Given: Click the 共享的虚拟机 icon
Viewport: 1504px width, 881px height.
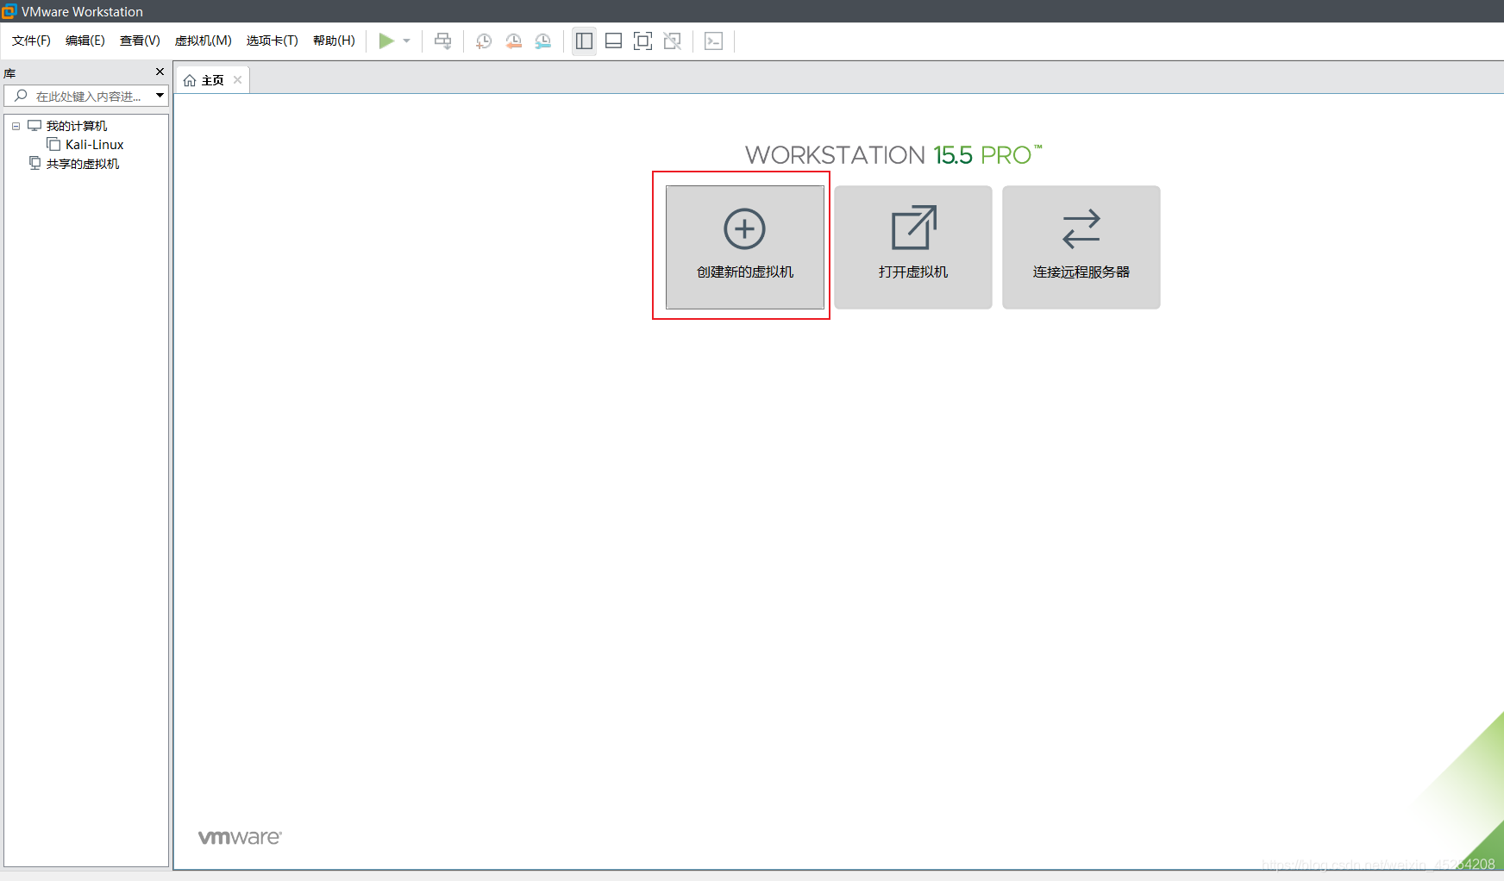Looking at the screenshot, I should [x=34, y=163].
